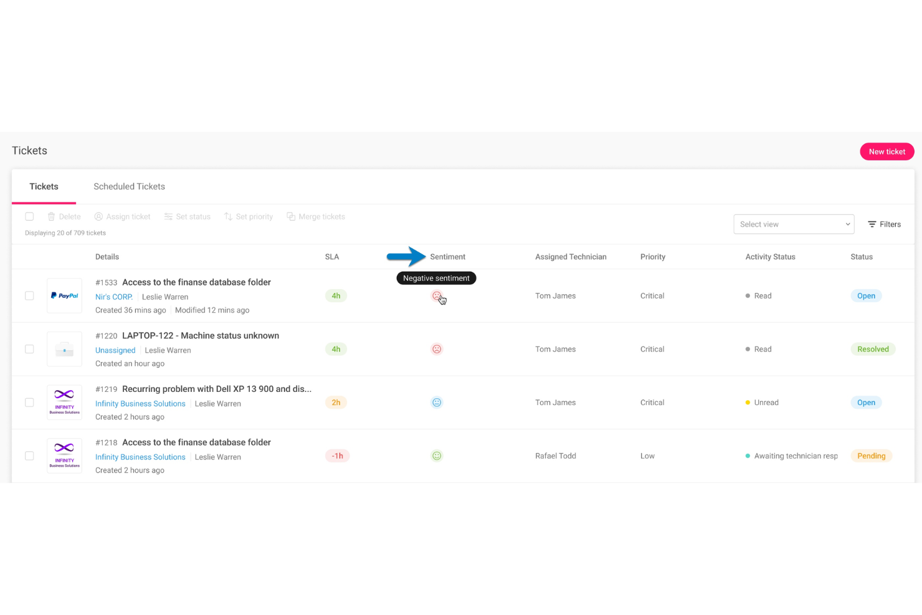Open Filters using the funnel icon
The height and width of the screenshot is (615, 922).
873,224
